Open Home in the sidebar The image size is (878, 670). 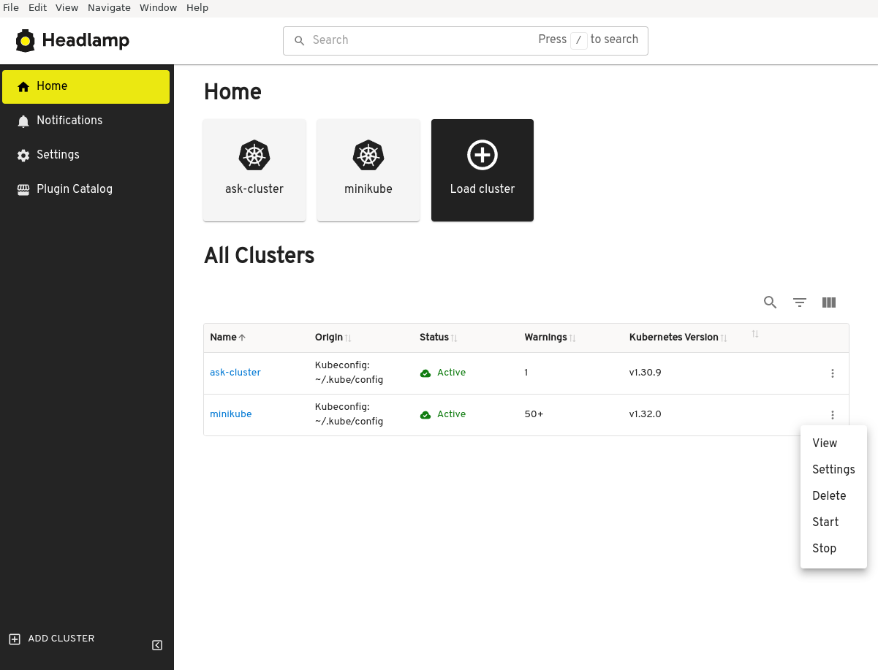(86, 86)
